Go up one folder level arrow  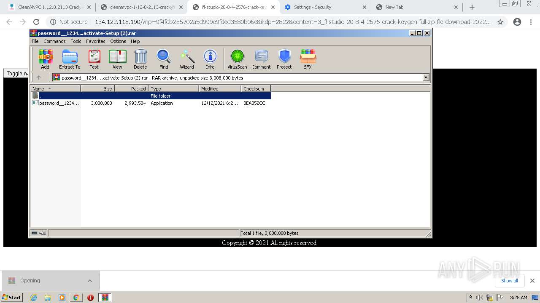[39, 77]
